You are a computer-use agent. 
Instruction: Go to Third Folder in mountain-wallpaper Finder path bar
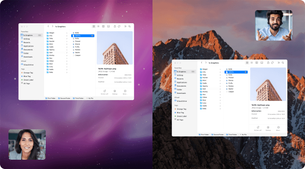point(231,134)
